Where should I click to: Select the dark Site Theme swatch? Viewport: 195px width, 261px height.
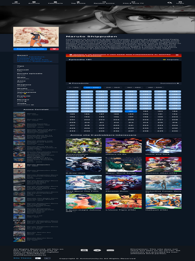click(x=47, y=258)
